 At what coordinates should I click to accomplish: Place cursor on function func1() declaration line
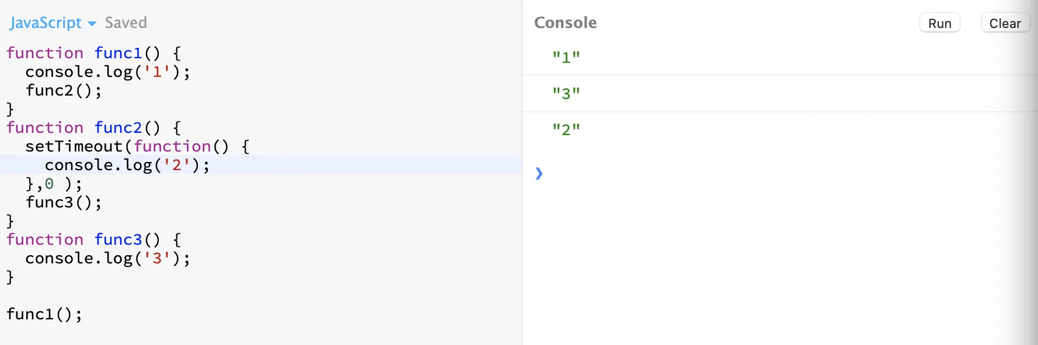(x=93, y=53)
